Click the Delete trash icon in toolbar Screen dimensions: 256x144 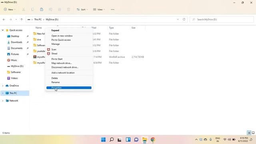point(68,10)
